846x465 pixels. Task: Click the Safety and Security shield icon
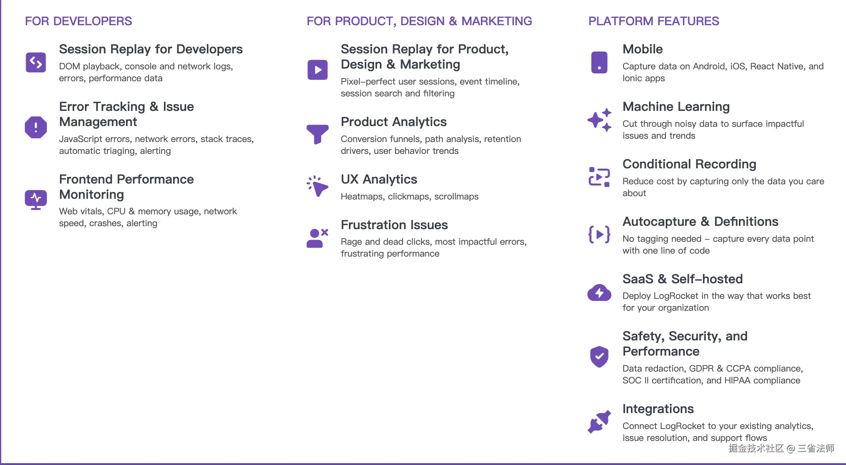(599, 357)
